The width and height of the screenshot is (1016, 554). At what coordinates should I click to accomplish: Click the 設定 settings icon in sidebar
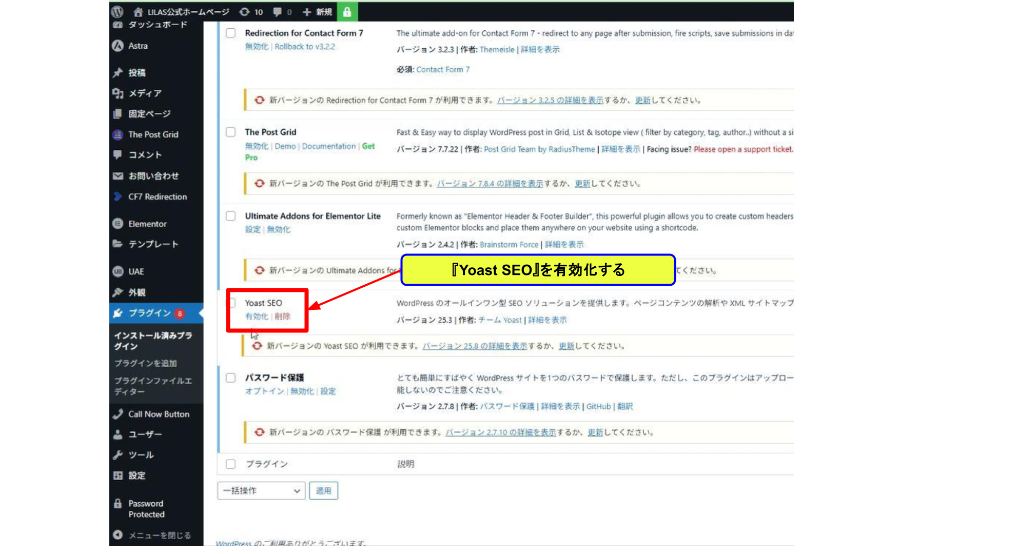click(118, 476)
